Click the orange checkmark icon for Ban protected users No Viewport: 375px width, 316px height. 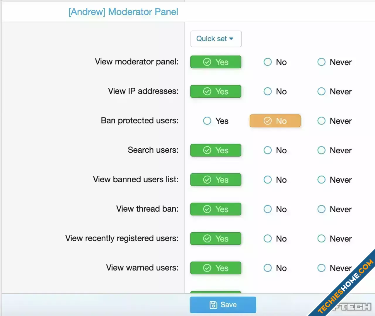click(267, 121)
